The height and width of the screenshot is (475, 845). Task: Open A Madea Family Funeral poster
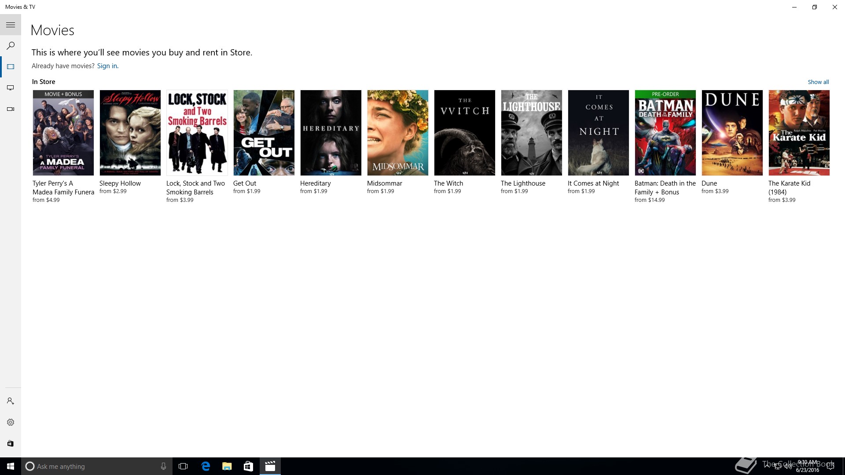63,133
